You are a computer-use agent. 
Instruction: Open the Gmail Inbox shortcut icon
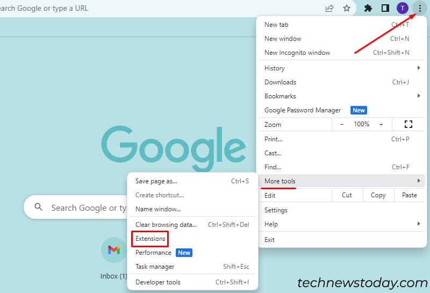pos(113,249)
